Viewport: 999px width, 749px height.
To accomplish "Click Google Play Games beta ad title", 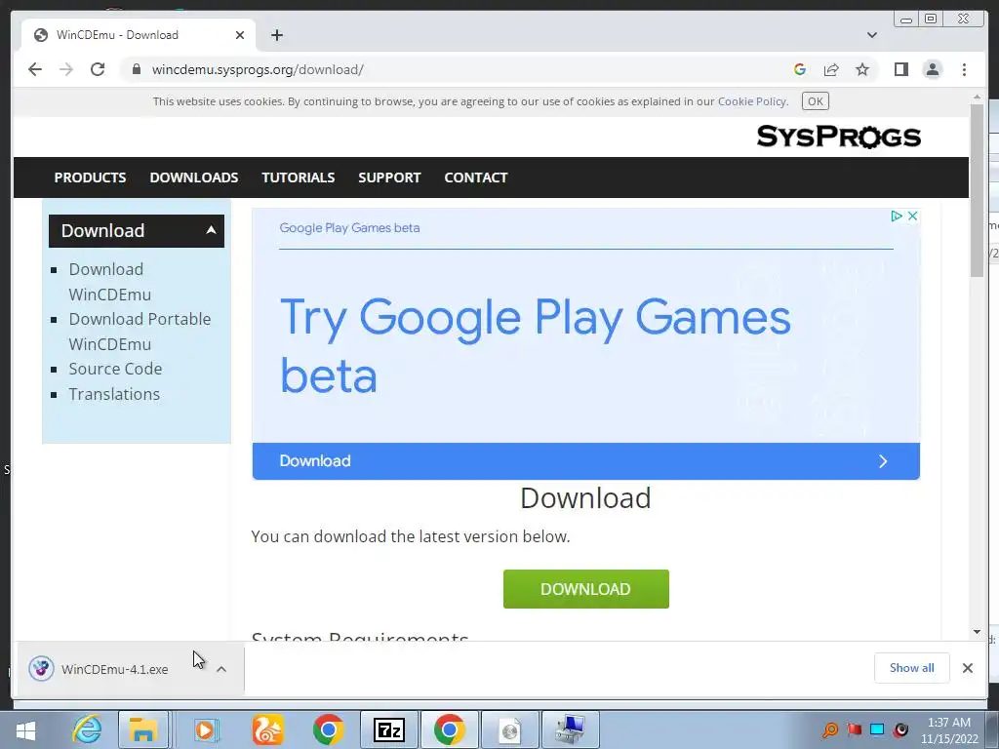I will tap(349, 228).
